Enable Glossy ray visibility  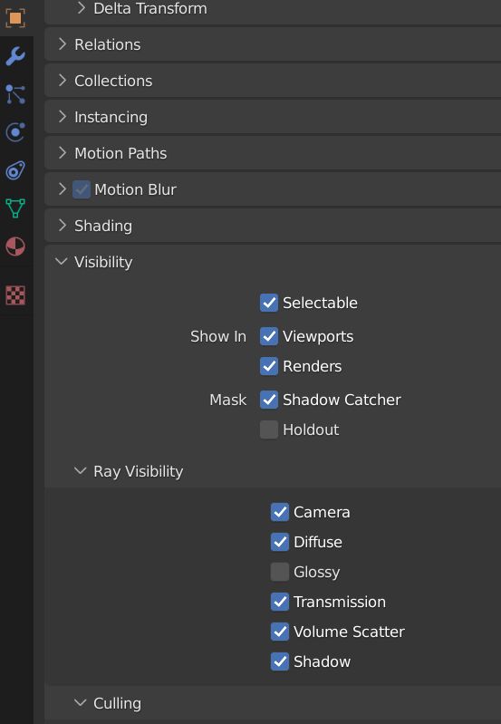coord(280,572)
